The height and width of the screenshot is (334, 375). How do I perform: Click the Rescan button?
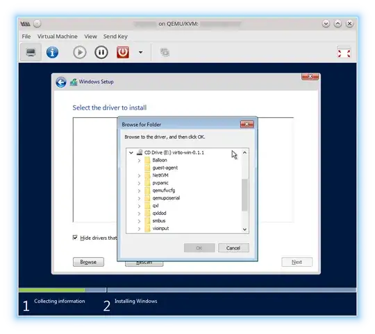coord(144,263)
